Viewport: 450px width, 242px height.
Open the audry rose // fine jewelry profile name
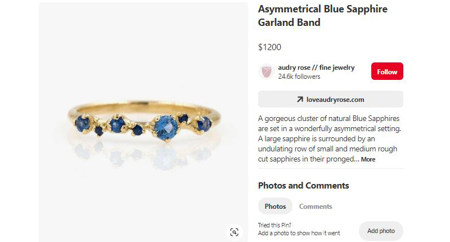coord(316,68)
